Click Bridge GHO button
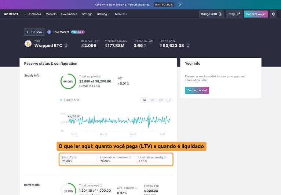 pyautogui.click(x=212, y=14)
